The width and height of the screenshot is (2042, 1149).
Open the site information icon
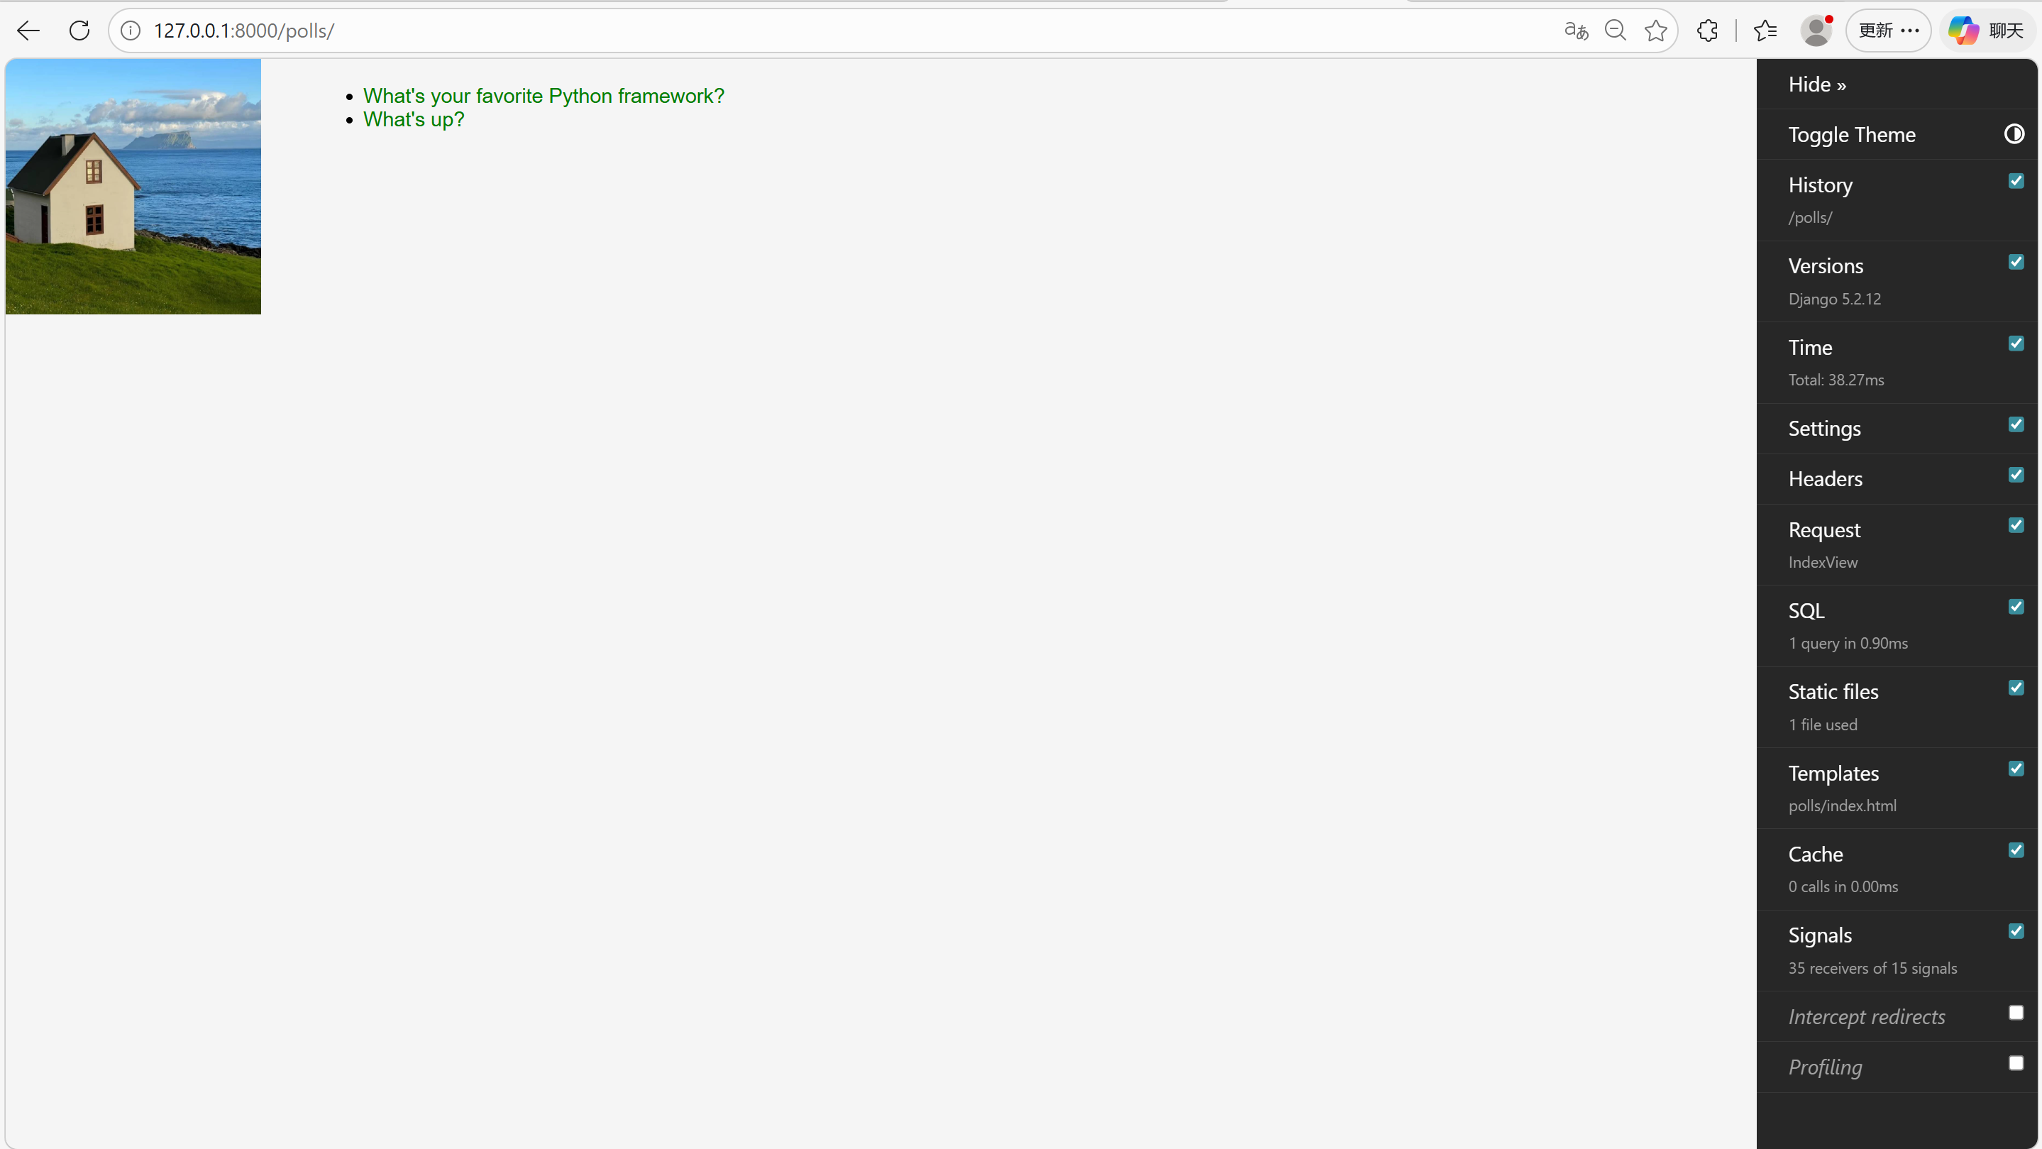pos(131,31)
